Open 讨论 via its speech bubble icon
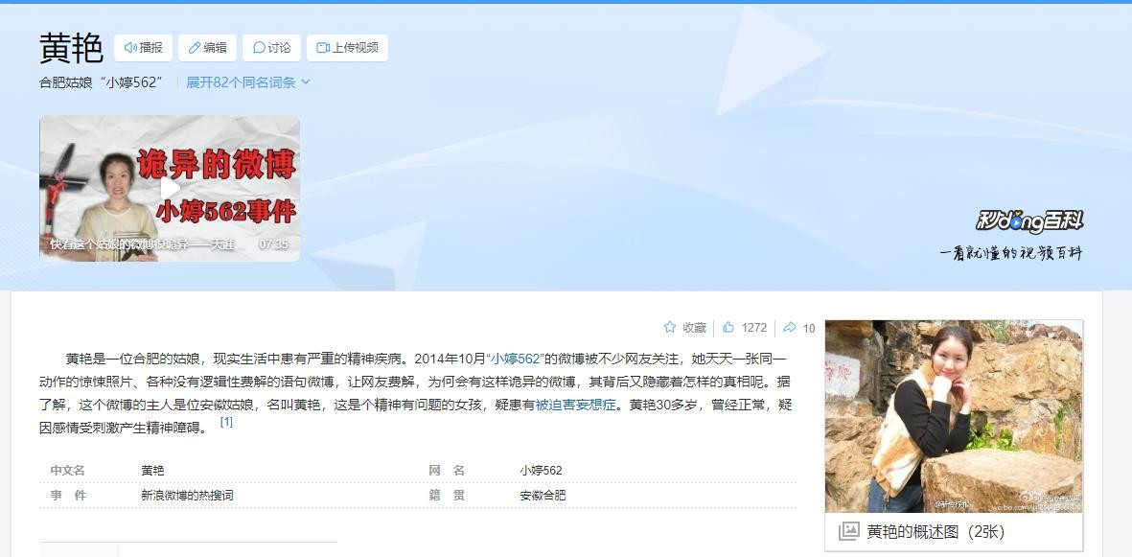 pyautogui.click(x=259, y=48)
